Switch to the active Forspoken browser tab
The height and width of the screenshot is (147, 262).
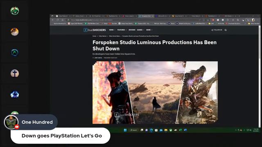click(146, 16)
